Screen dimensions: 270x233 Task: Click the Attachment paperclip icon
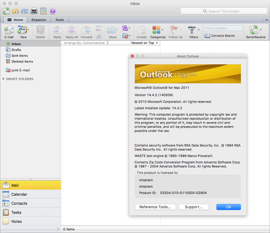(x=99, y=36)
